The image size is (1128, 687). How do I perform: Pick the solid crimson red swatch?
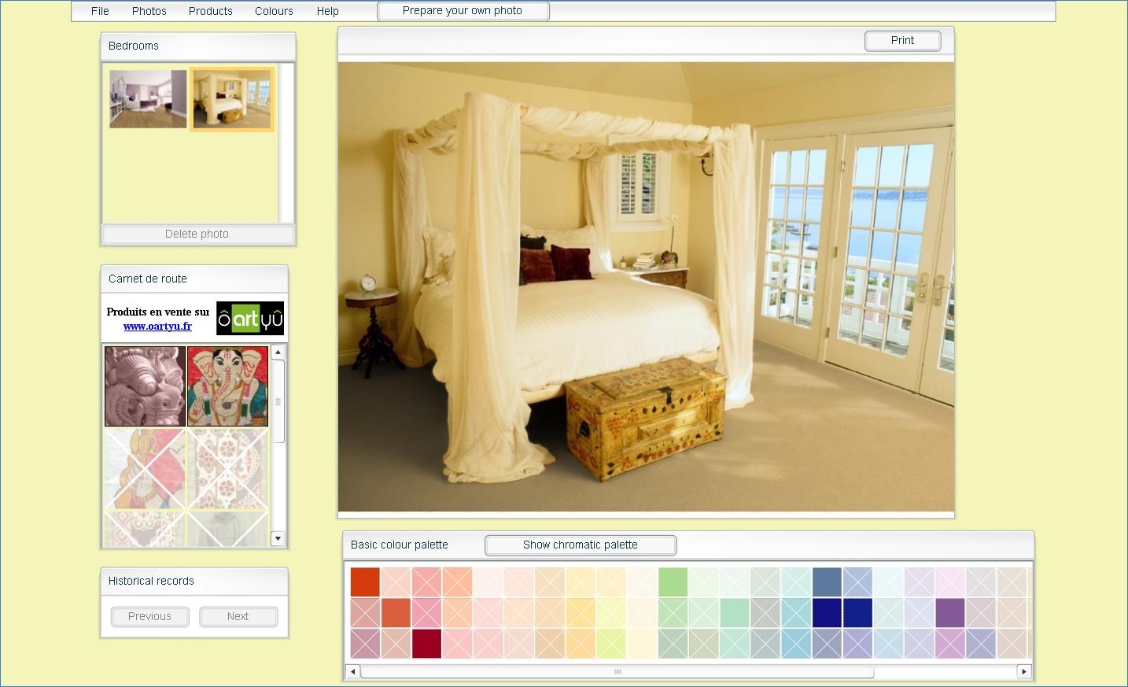click(427, 644)
